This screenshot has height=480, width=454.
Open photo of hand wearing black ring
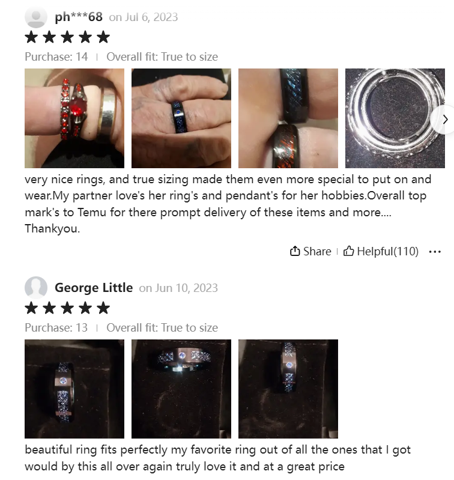tap(181, 118)
